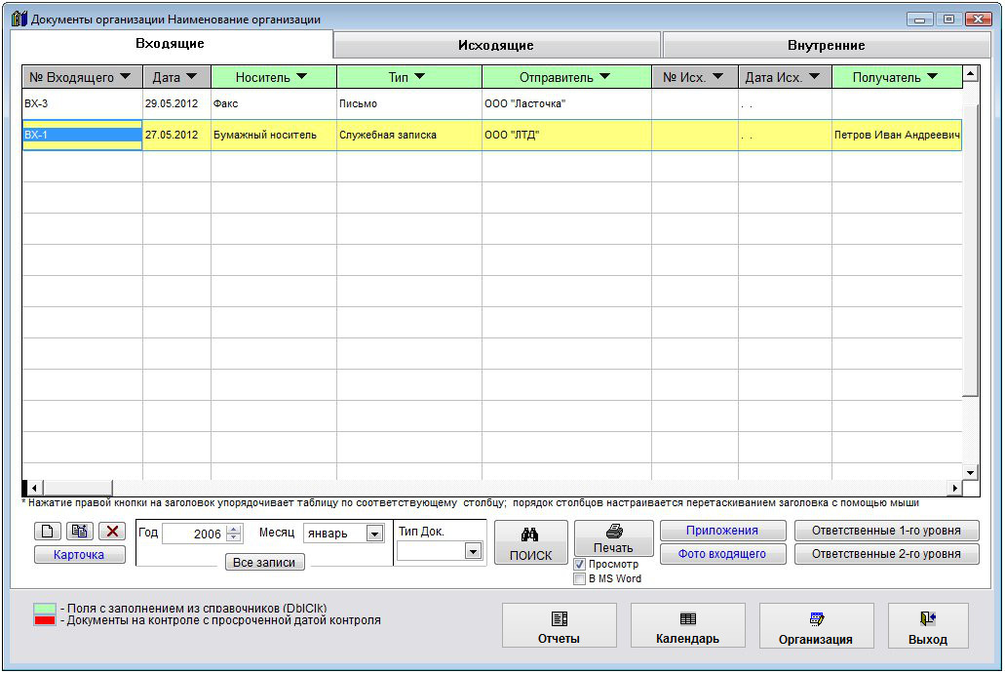
Task: Click the horizontal scrollbar right arrow
Action: coord(955,488)
